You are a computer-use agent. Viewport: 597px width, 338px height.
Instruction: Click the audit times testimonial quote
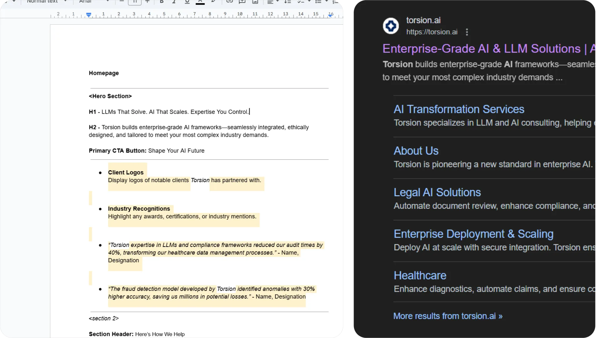pyautogui.click(x=215, y=253)
